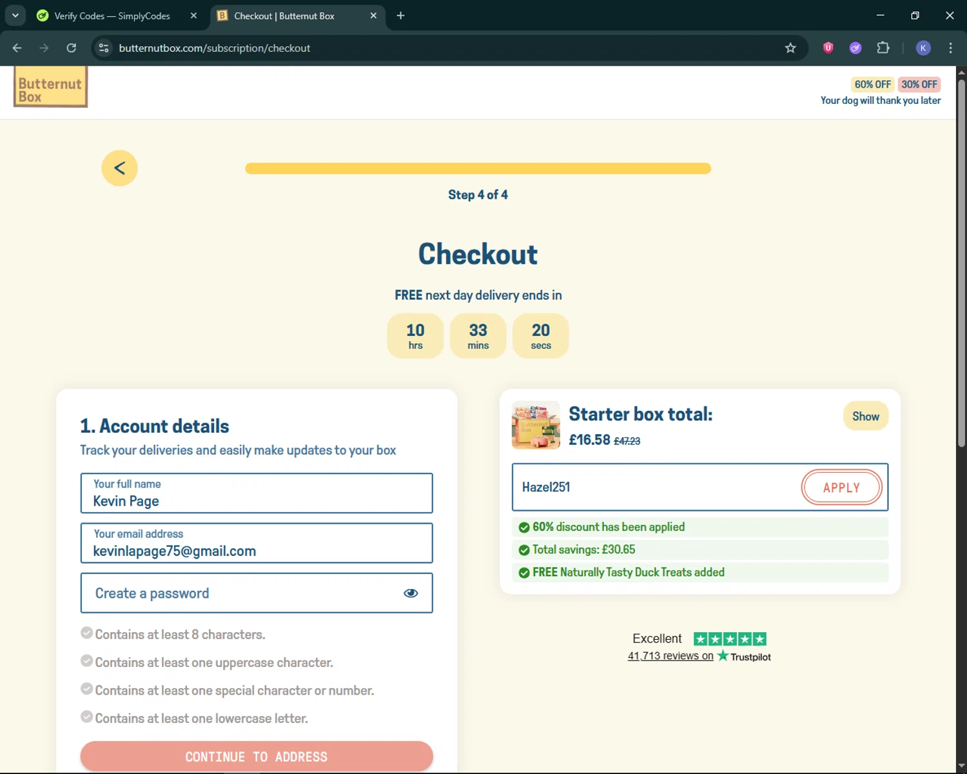Image resolution: width=967 pixels, height=774 pixels.
Task: Open the 41,713 reviews Trustpilot link
Action: [670, 656]
